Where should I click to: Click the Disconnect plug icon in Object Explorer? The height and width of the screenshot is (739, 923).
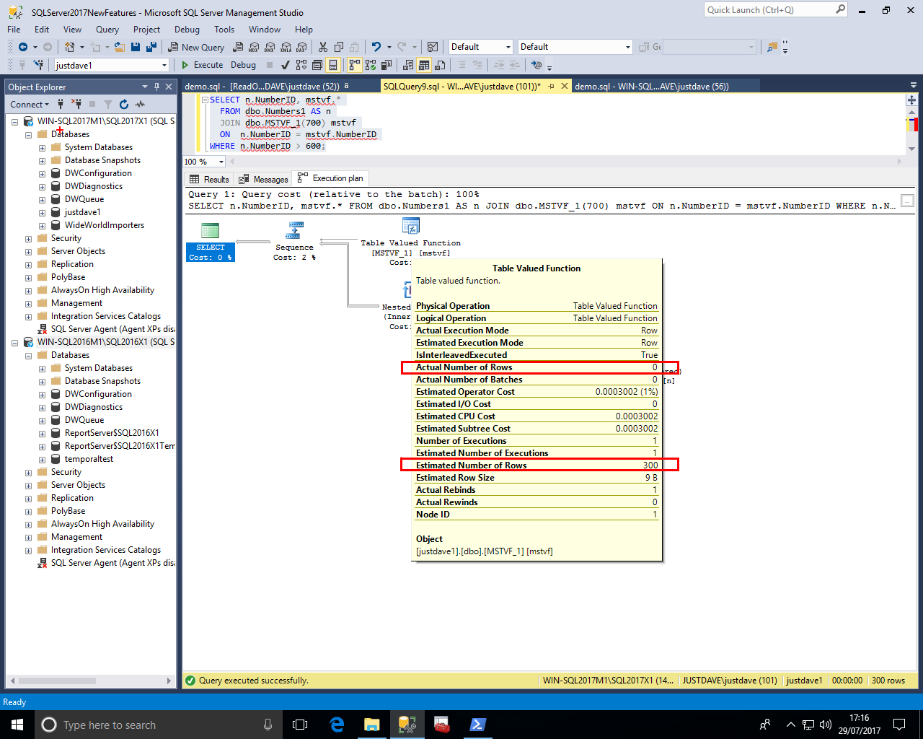[x=76, y=105]
